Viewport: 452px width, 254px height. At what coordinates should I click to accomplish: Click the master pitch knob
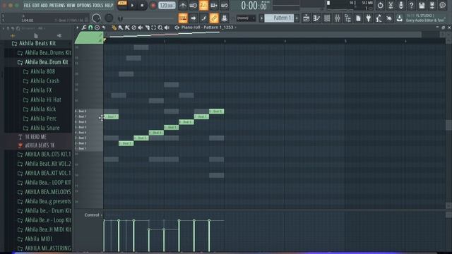click(109, 18)
